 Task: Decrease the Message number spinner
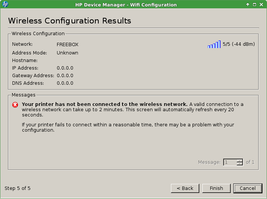[240, 164]
